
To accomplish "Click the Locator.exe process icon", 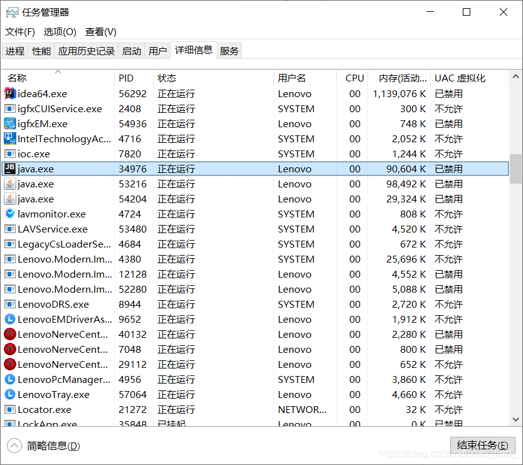I will coord(10,409).
